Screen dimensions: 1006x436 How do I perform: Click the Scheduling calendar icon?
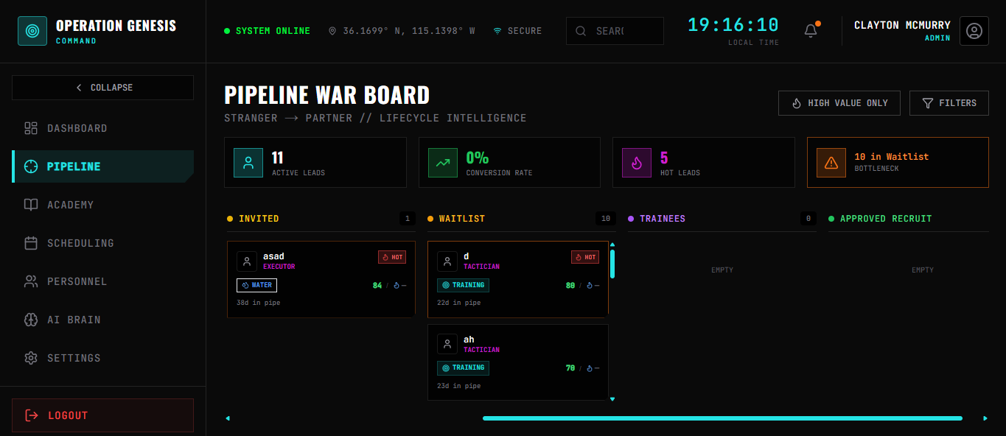point(30,243)
